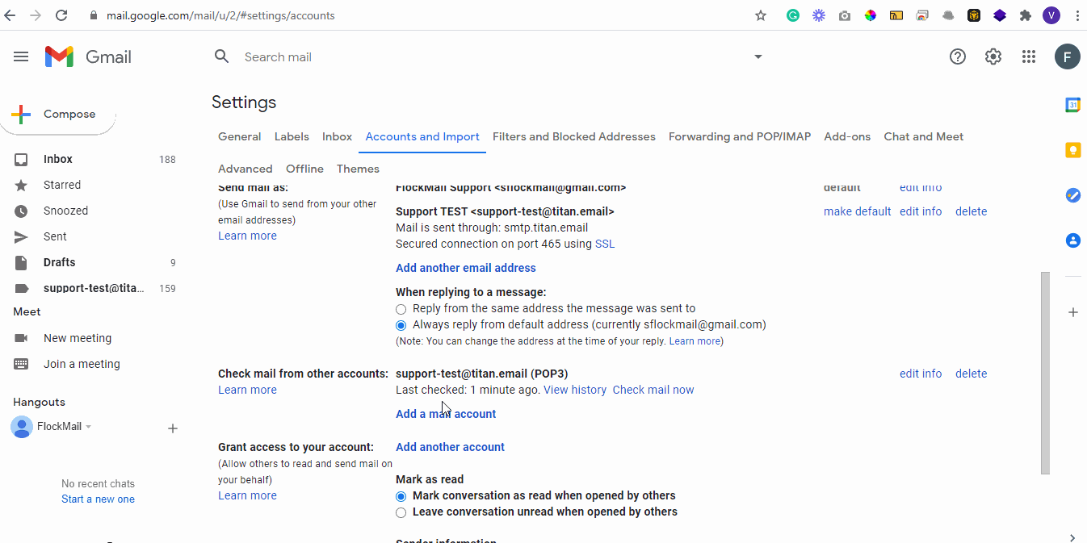
Task: Open Filters and Blocked Addresses tab
Action: pyautogui.click(x=574, y=136)
